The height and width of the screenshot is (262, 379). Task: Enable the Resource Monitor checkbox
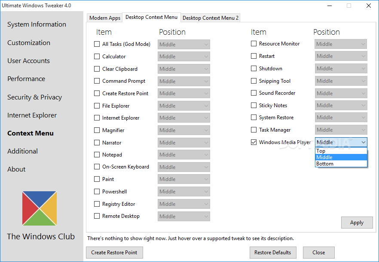[254, 44]
